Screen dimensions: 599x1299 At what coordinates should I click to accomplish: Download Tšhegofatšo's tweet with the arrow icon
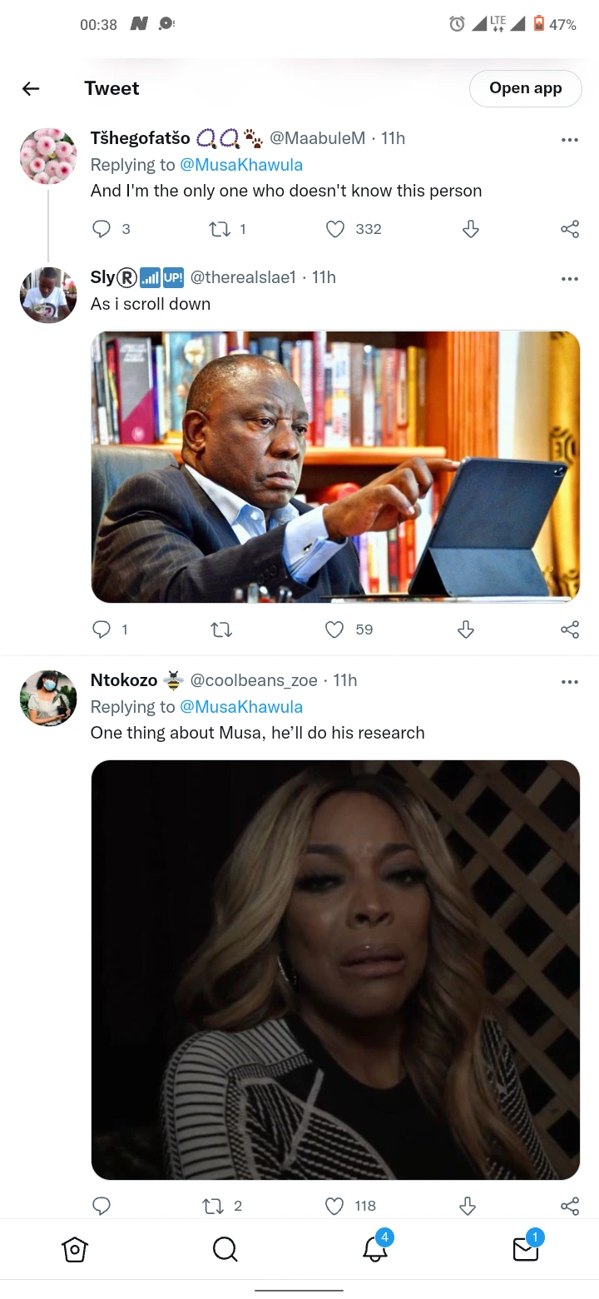coord(470,229)
